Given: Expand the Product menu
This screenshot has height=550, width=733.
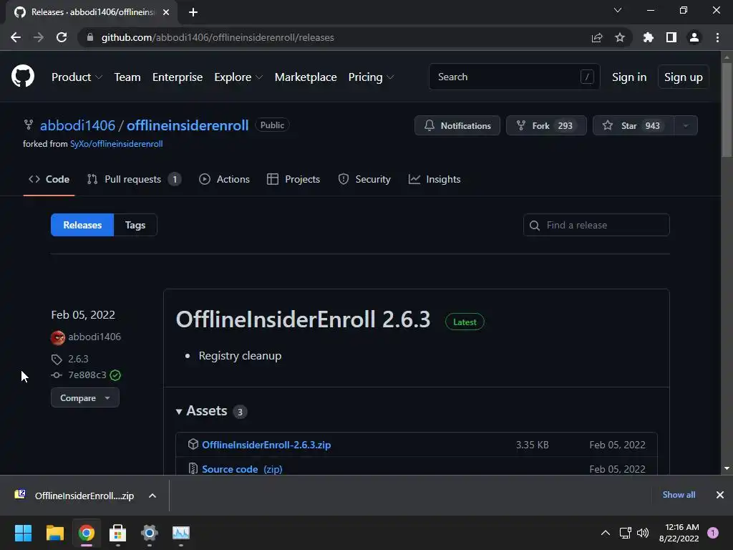Looking at the screenshot, I should click(x=77, y=77).
